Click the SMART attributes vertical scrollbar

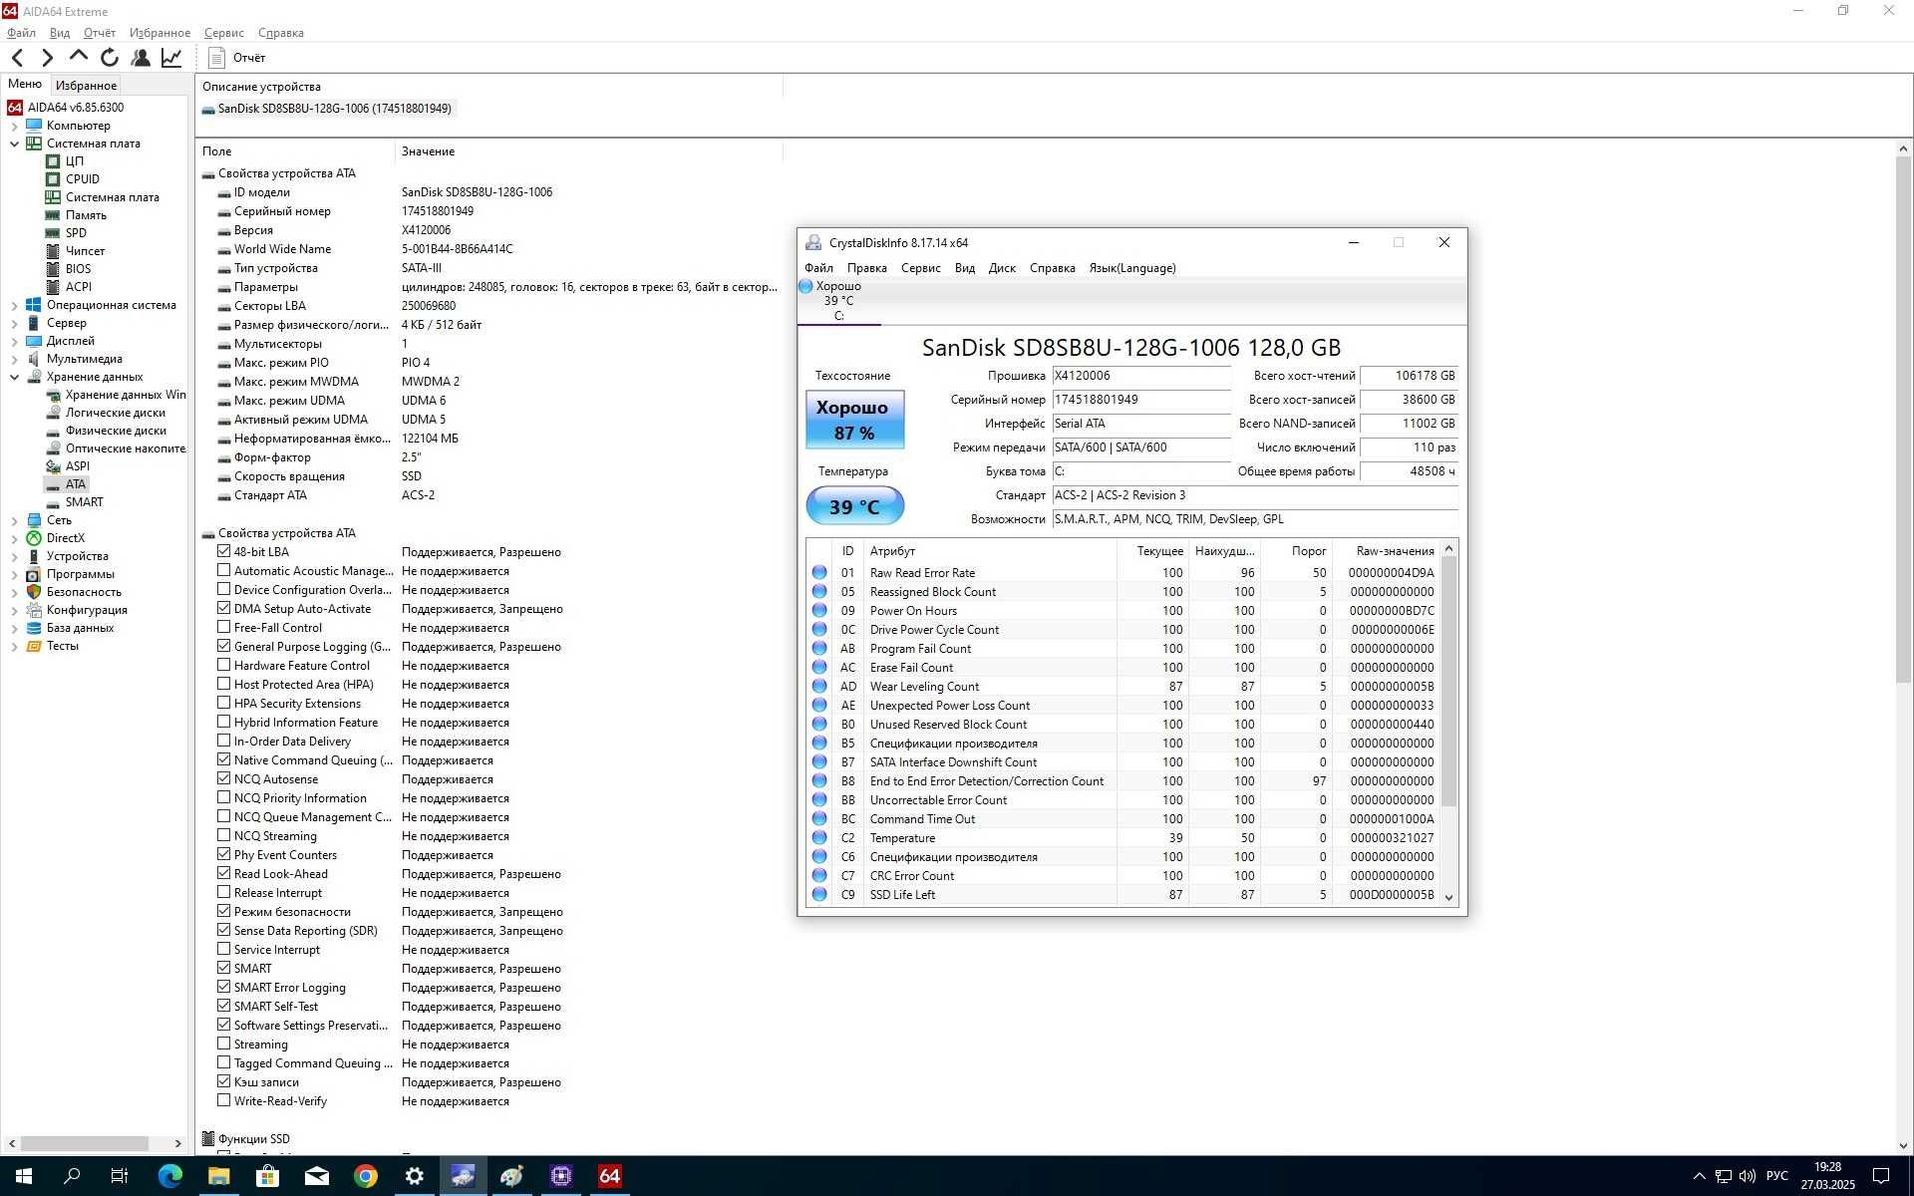[1448, 682]
